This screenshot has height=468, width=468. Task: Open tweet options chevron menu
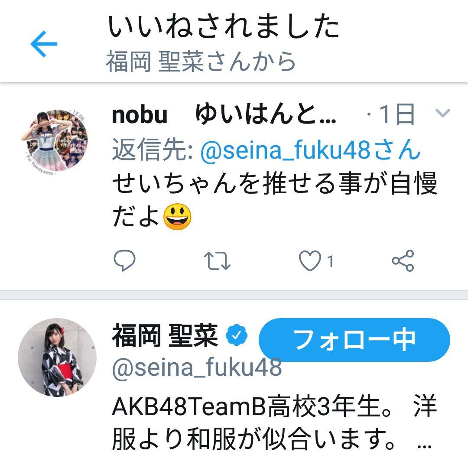(x=442, y=114)
